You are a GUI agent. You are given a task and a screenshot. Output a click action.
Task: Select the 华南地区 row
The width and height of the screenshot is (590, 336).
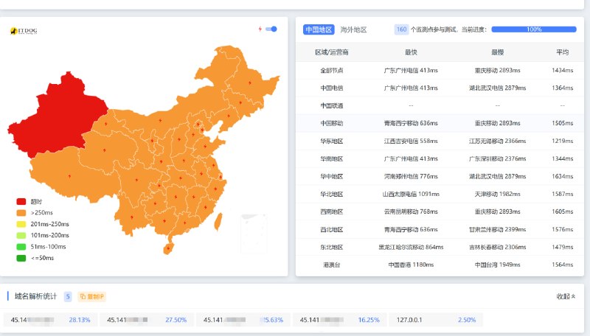point(440,158)
